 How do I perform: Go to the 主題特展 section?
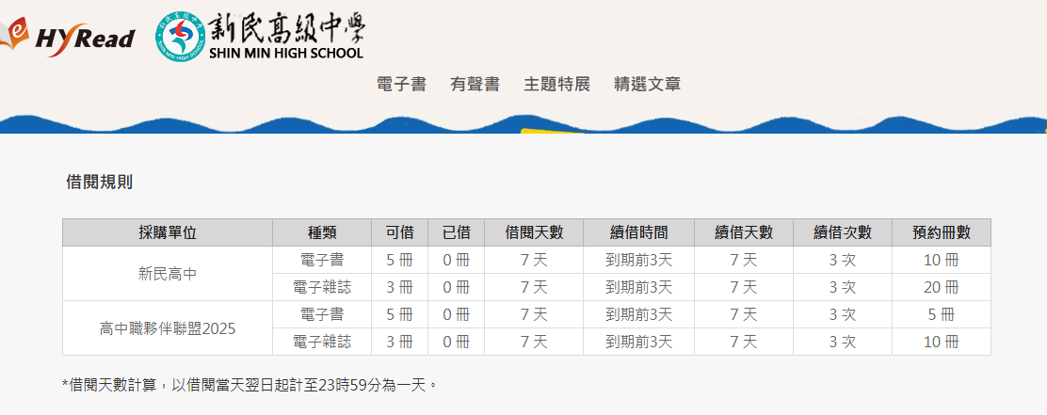pyautogui.click(x=556, y=84)
